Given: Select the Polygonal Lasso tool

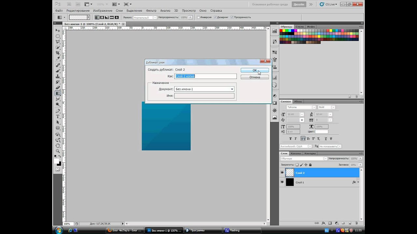Looking at the screenshot, I should (58, 42).
